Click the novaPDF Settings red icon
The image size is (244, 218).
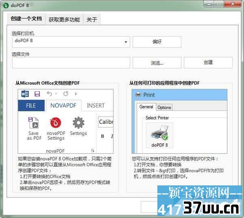[56, 123]
